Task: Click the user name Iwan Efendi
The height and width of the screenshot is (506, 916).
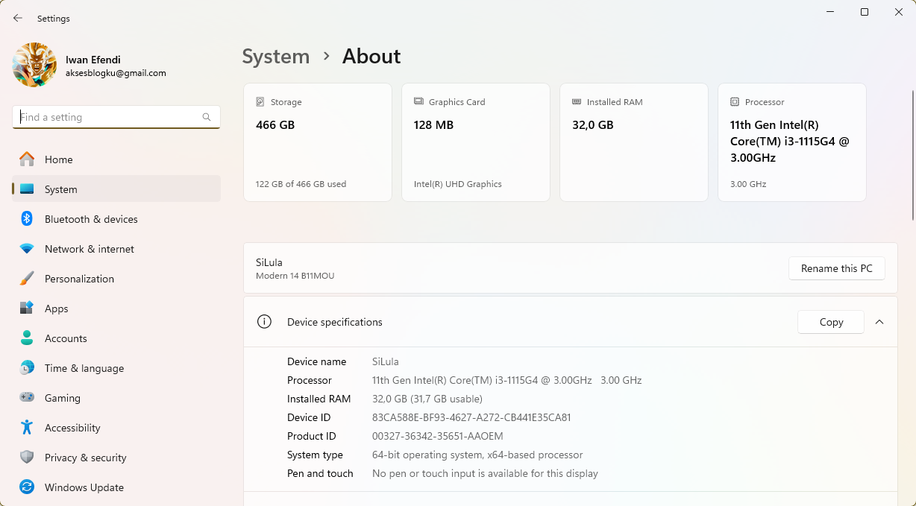Action: coord(93,60)
